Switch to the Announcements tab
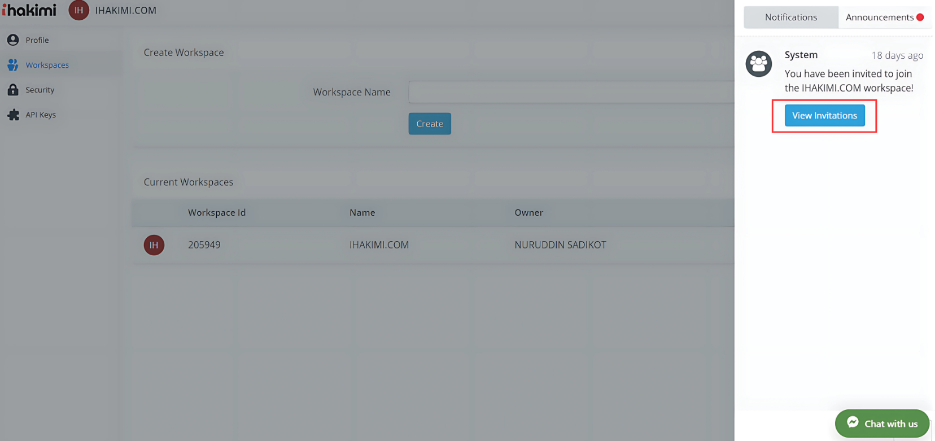 pyautogui.click(x=879, y=18)
